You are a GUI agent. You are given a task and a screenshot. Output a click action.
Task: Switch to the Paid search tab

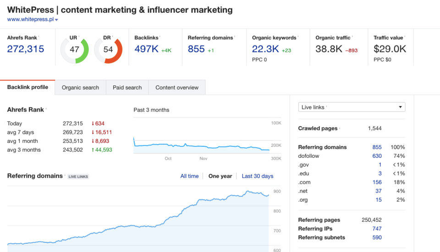click(127, 88)
